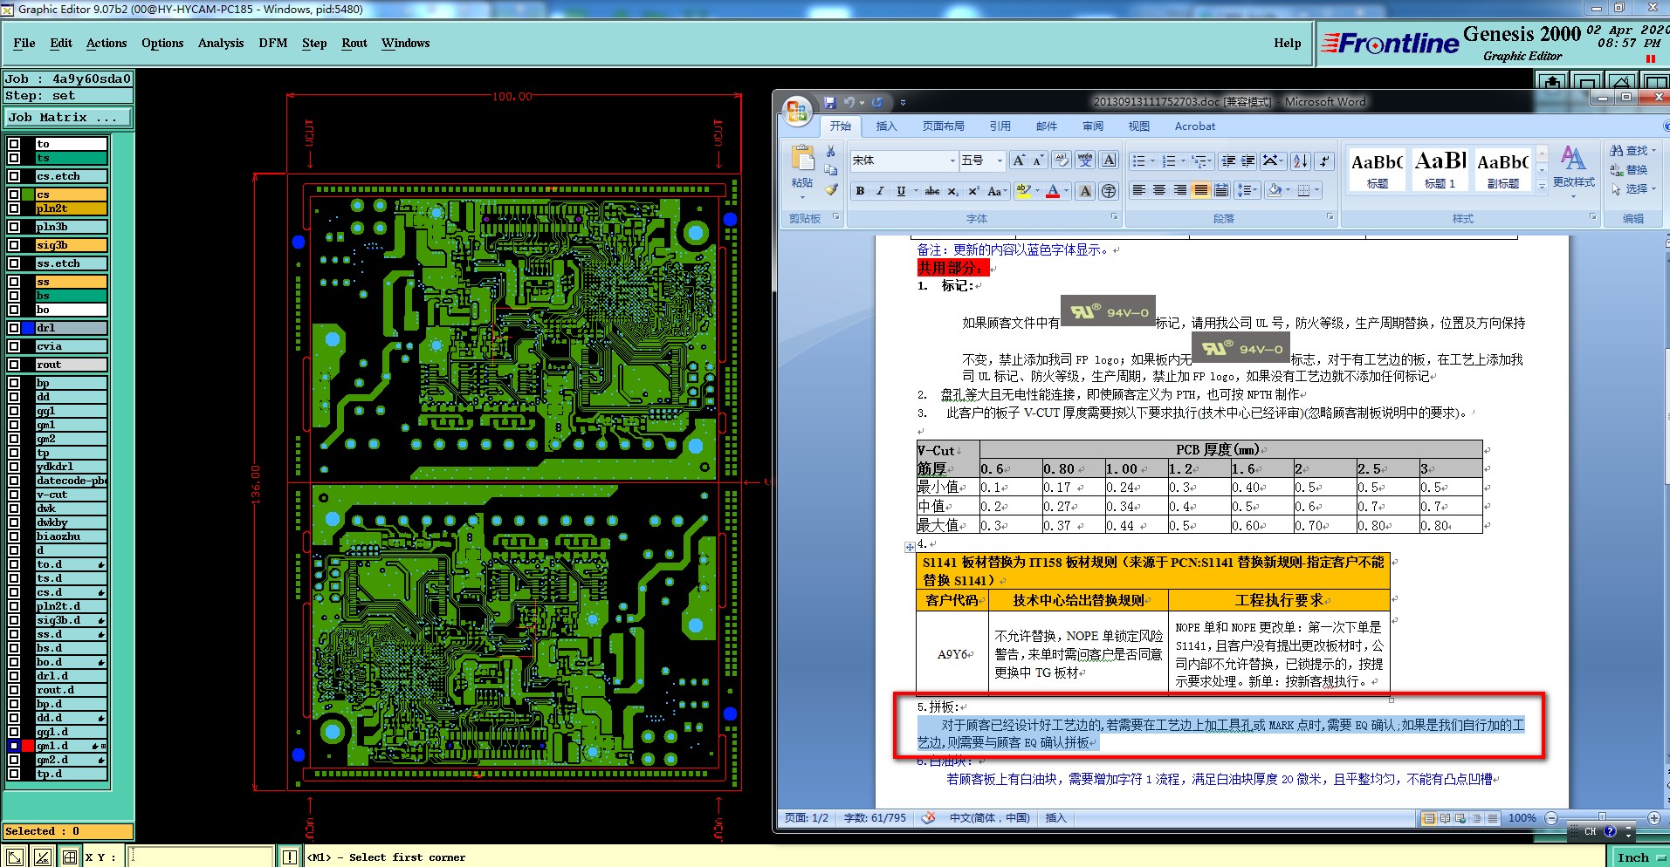Switch to the 插入 (Insert) ribbon tab
The width and height of the screenshot is (1670, 867).
coord(886,126)
